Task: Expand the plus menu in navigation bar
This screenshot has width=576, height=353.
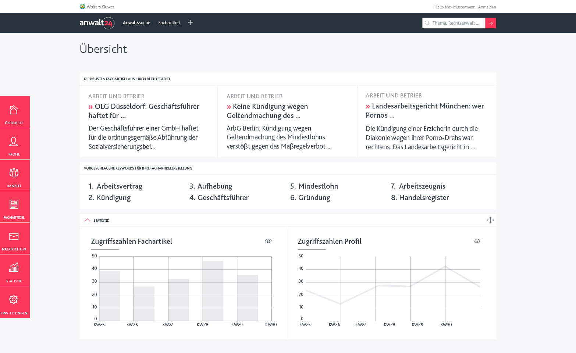Action: click(x=190, y=23)
